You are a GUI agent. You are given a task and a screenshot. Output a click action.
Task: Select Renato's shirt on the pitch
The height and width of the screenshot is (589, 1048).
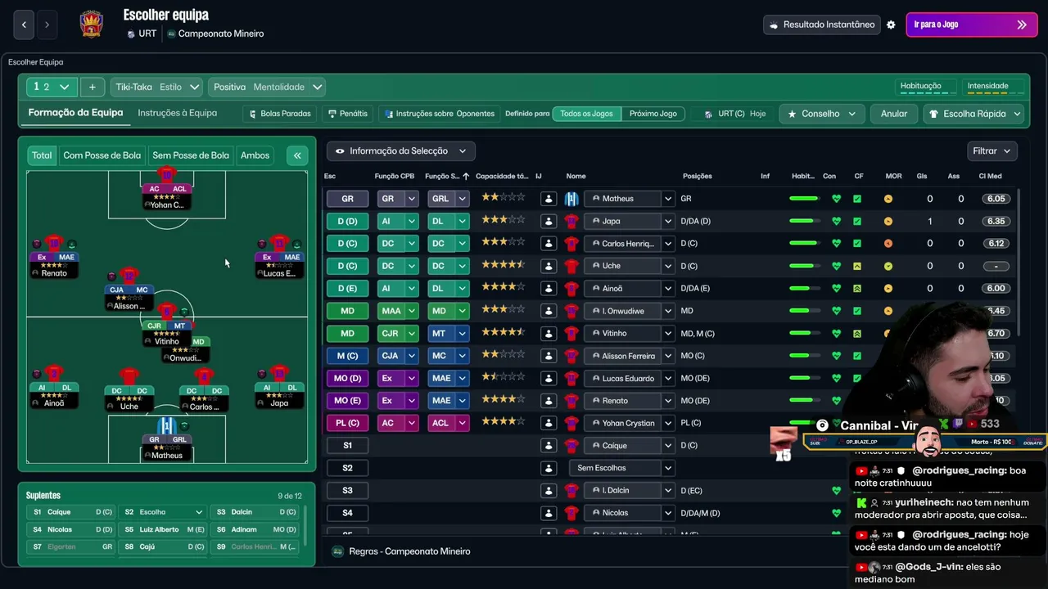(x=54, y=243)
